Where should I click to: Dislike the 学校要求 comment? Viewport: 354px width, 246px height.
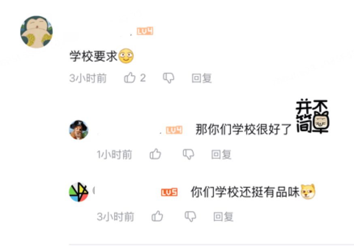(x=168, y=78)
